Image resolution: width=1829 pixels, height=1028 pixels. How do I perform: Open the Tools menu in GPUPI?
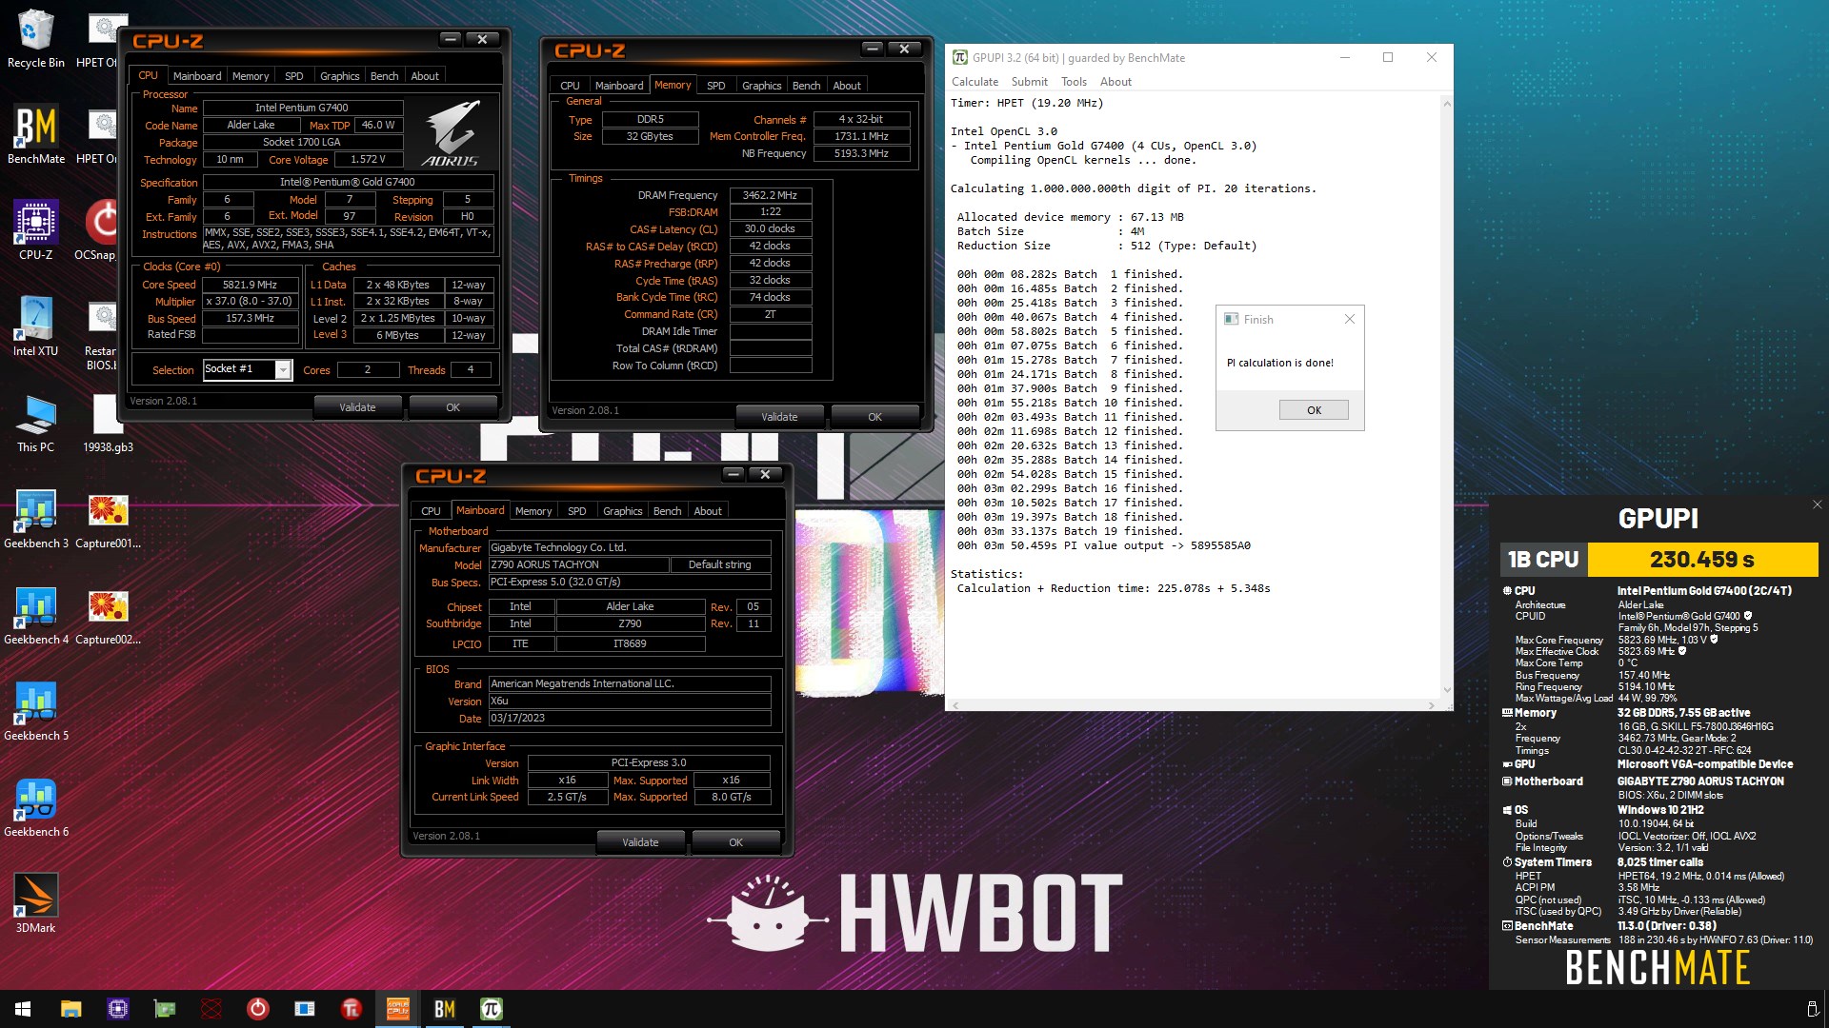point(1074,82)
